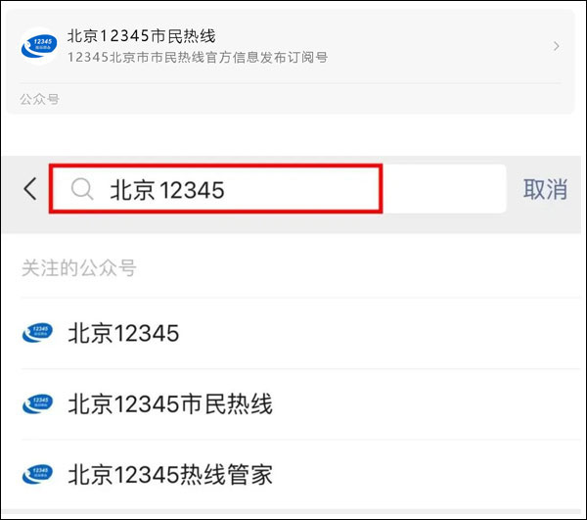
Task: Click the 关注的公众号 section header
Action: click(x=78, y=267)
